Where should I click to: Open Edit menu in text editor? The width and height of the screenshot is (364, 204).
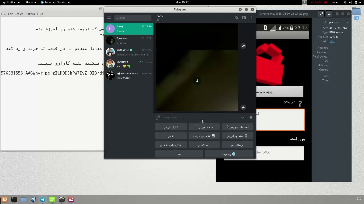(10, 14)
